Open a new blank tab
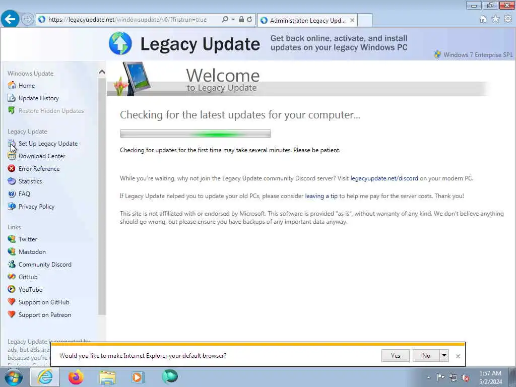This screenshot has height=387, width=516. pos(365,20)
